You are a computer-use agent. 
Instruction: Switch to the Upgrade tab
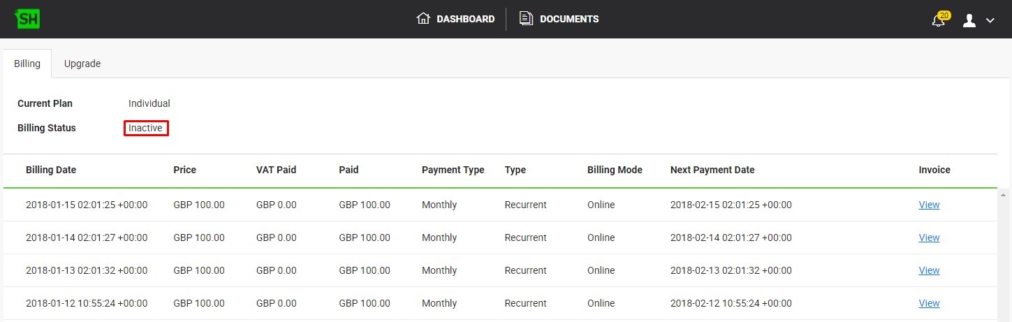point(82,64)
